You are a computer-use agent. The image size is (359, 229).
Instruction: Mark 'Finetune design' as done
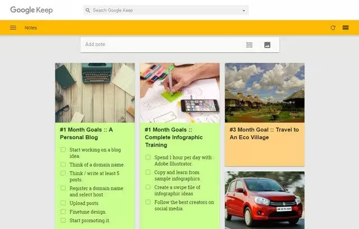pos(63,212)
